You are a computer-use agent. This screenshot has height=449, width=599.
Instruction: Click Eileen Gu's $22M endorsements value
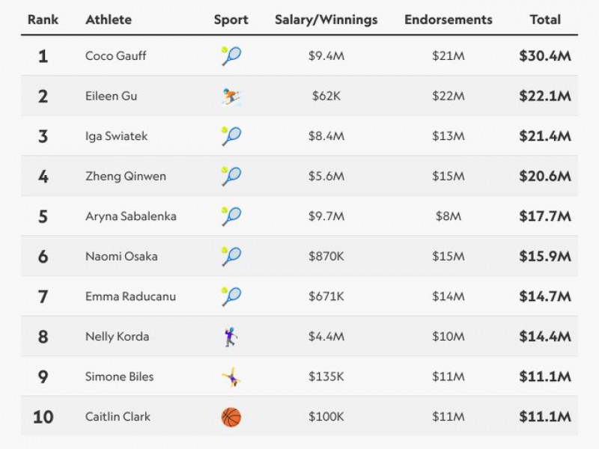[449, 97]
